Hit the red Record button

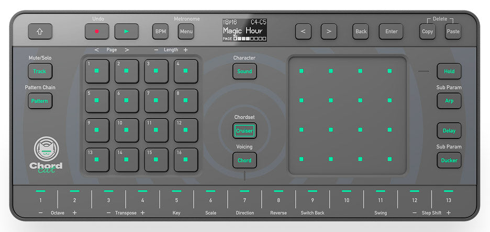click(x=97, y=31)
